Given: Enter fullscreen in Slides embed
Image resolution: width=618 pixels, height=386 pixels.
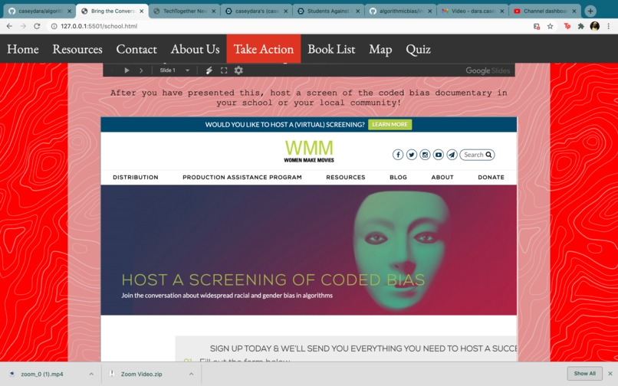Looking at the screenshot, I should (224, 70).
